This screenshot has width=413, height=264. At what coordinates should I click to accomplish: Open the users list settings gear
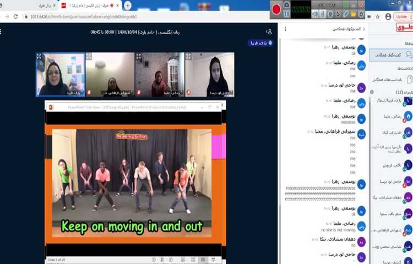coord(372,92)
